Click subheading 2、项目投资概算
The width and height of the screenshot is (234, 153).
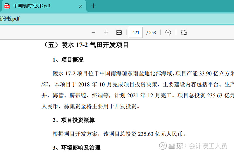74,120
